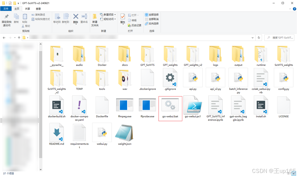
Task: Click the search box for GPT-SoVITS folder
Action: pyautogui.click(x=280, y=38)
